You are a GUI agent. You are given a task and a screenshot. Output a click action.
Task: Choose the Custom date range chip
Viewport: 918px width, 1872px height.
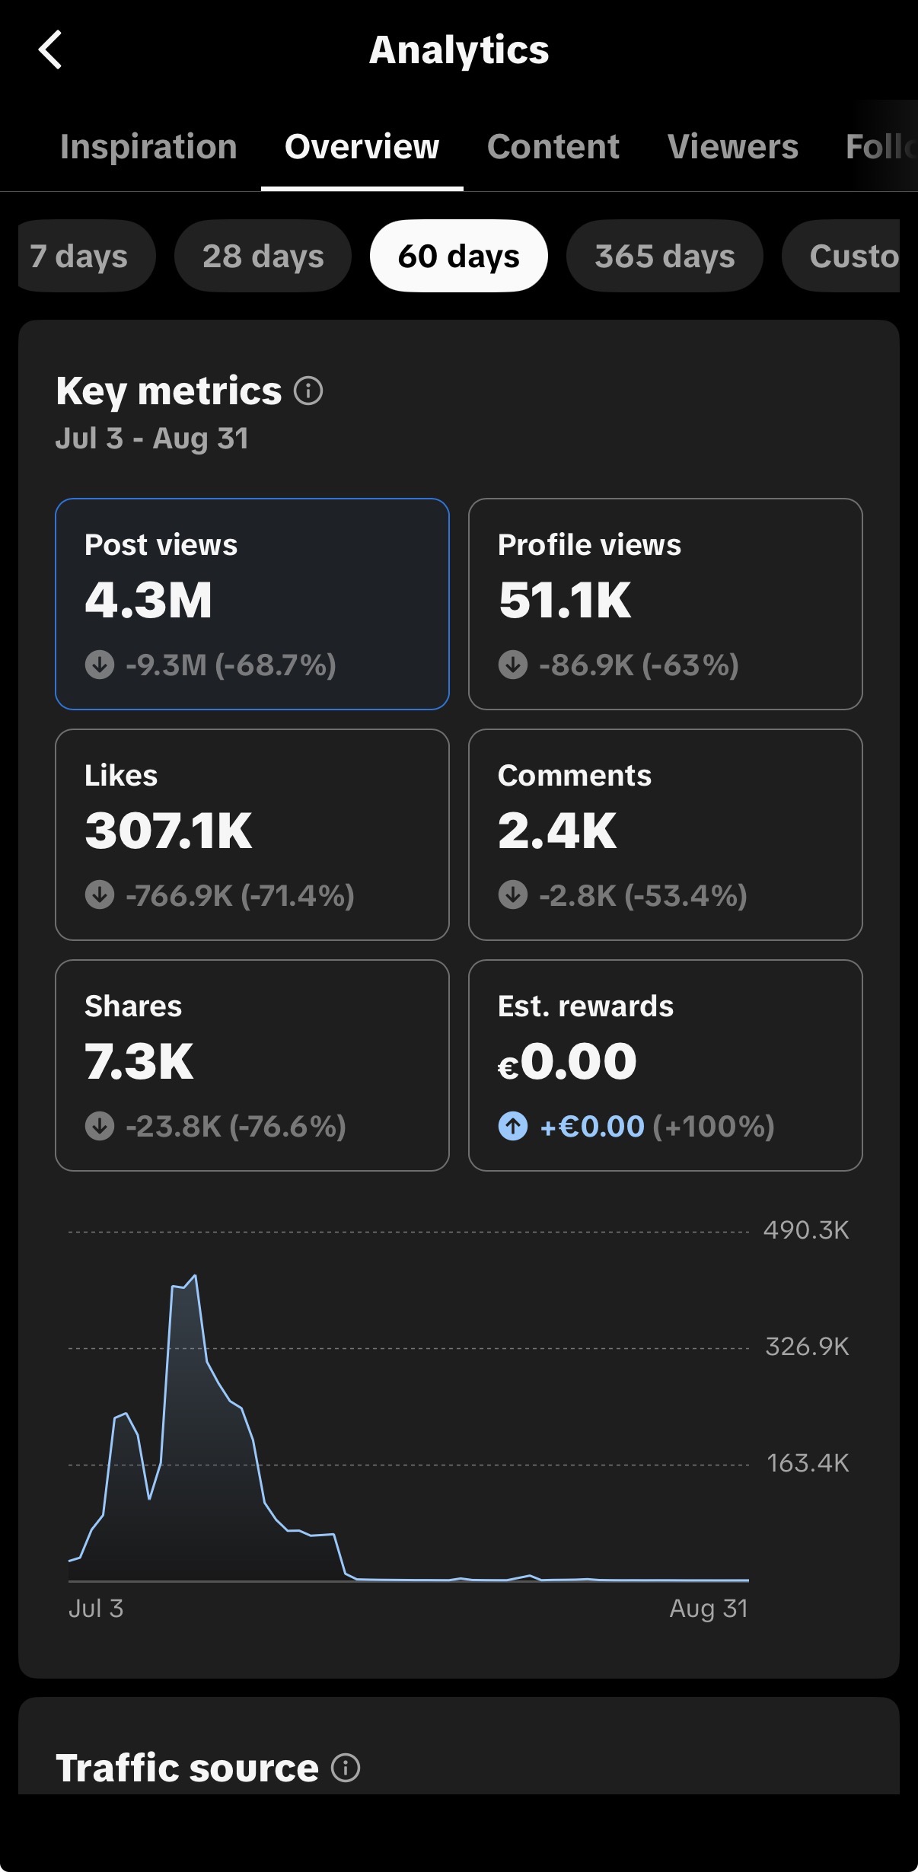841,257
